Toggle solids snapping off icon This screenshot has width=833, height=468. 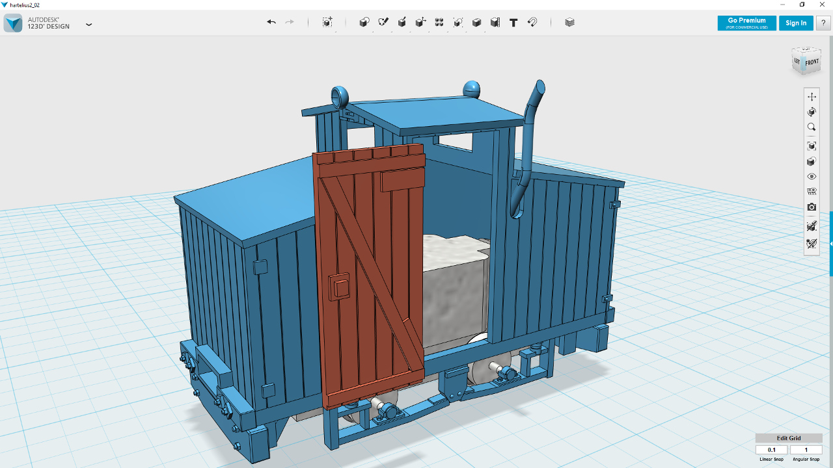click(x=812, y=226)
